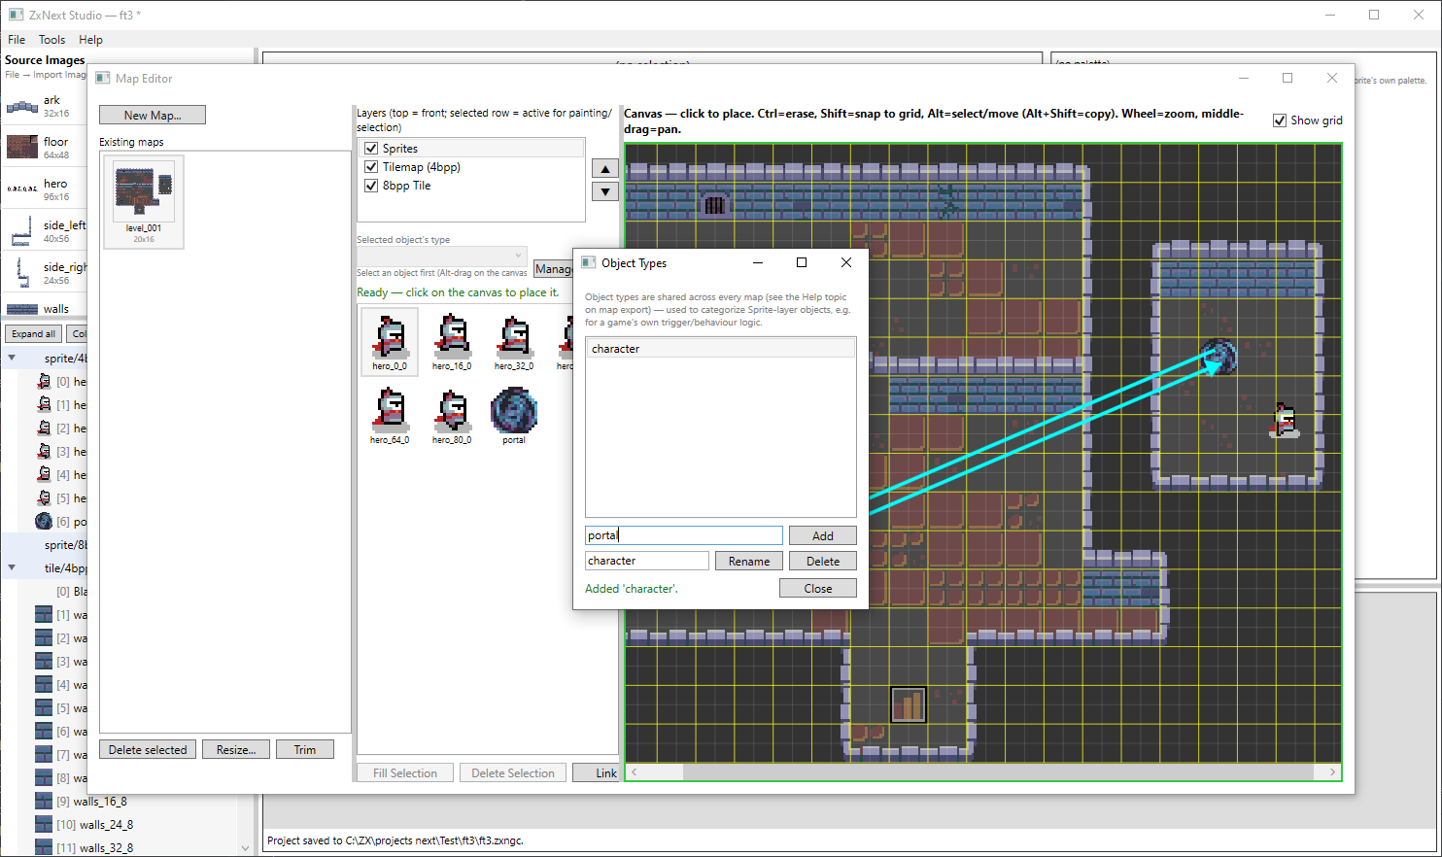Select the hero_64_0 sprite in the palette
Image resolution: width=1442 pixels, height=857 pixels.
tap(390, 415)
